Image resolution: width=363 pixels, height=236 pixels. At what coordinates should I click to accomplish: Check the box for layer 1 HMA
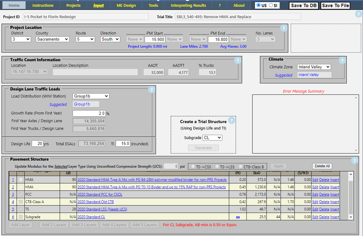[21, 180]
